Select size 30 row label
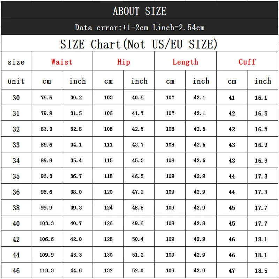The width and height of the screenshot is (279, 279). (x=16, y=97)
